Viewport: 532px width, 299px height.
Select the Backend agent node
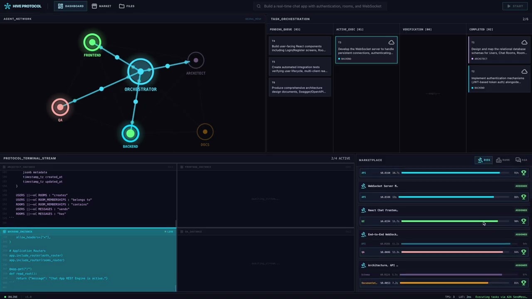click(x=131, y=133)
